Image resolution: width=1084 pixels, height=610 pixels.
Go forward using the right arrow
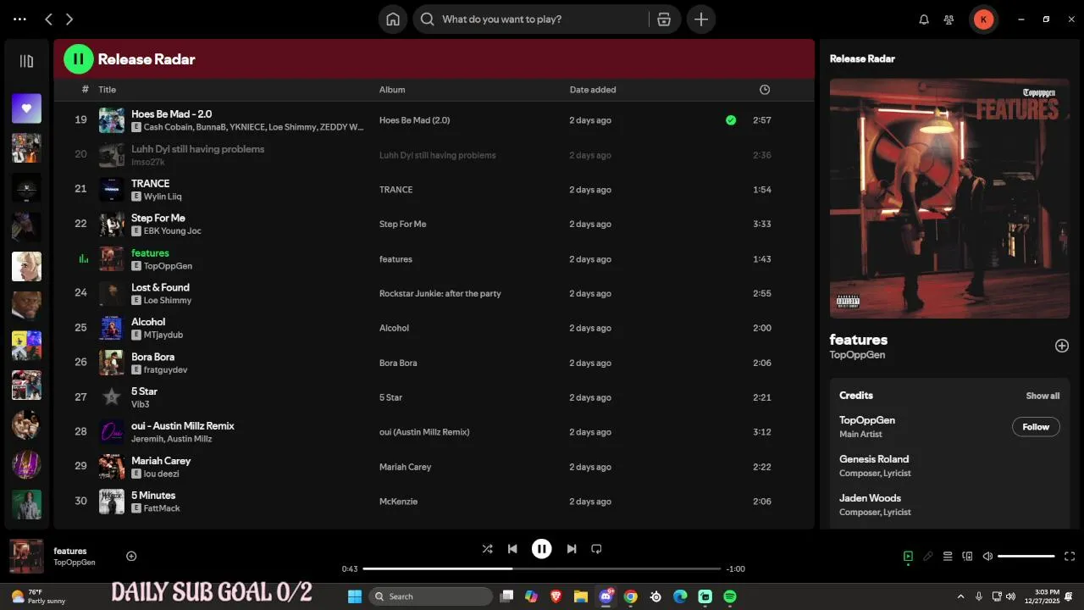(69, 19)
